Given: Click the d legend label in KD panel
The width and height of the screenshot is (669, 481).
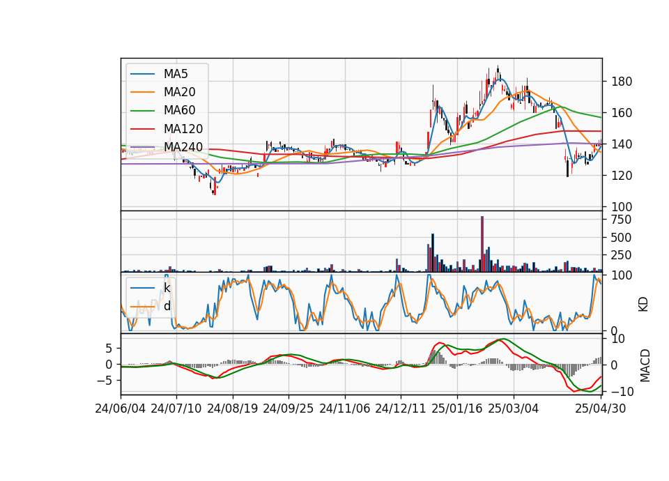Looking at the screenshot, I should pyautogui.click(x=167, y=306).
